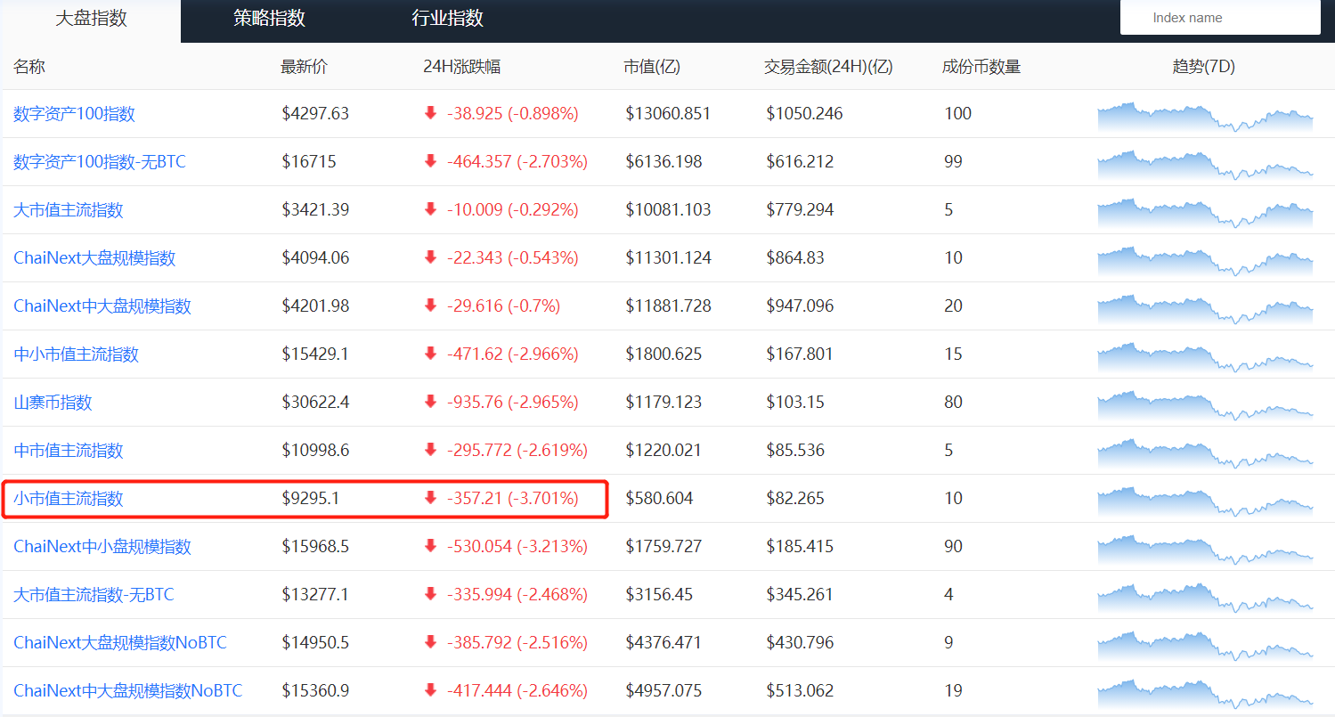The height and width of the screenshot is (717, 1335).
Task: Focus the Index name search field
Action: coord(1220,18)
